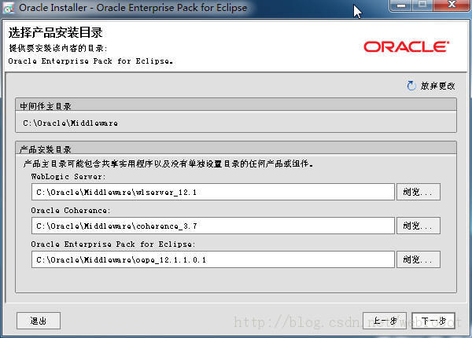Click the Oracle Installer title bar icon
This screenshot has height=338, width=472.
pyautogui.click(x=9, y=8)
